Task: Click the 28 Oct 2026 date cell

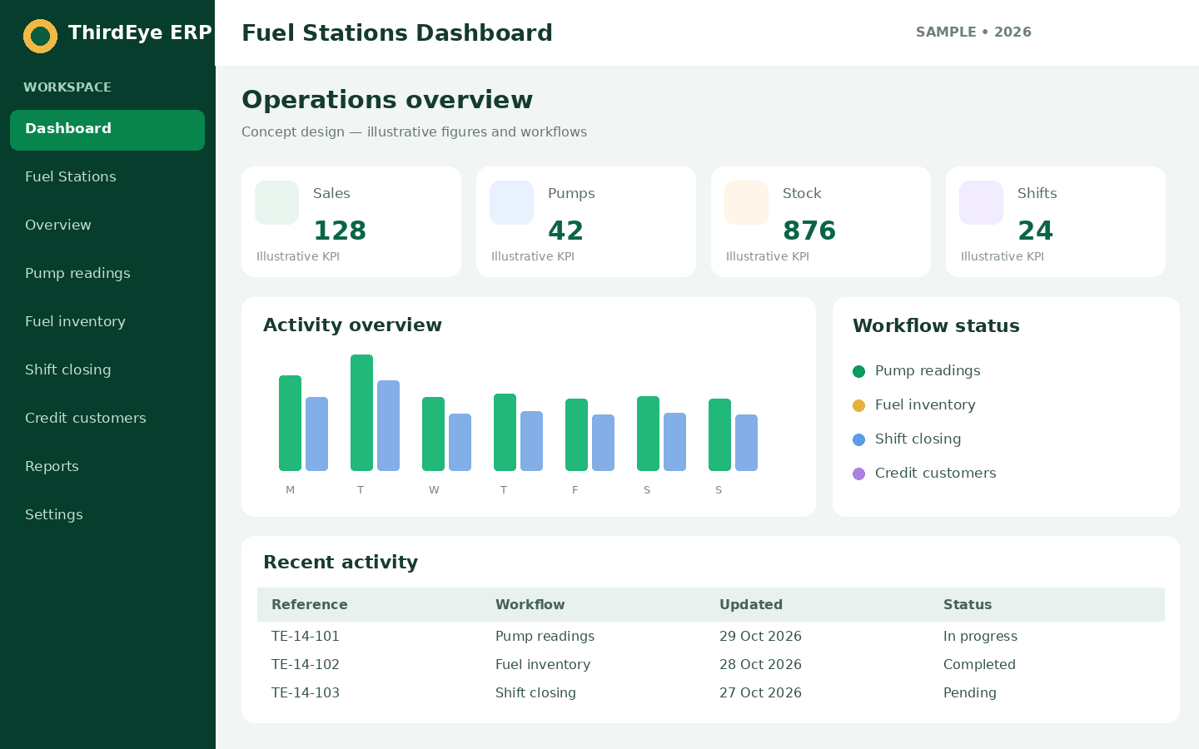Action: pos(760,665)
